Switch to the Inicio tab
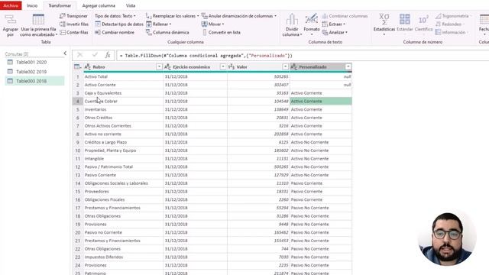489x275 pixels. [32, 5]
